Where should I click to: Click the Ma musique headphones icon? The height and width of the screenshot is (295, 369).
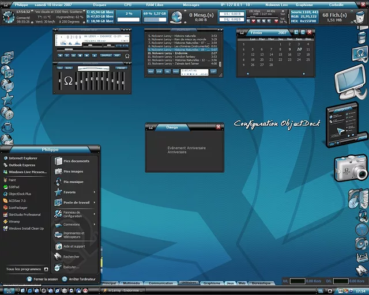point(58,181)
